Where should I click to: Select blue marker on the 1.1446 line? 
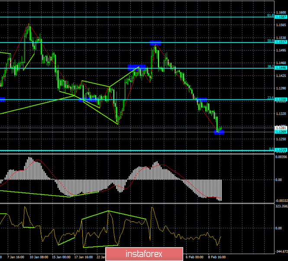pos(136,67)
